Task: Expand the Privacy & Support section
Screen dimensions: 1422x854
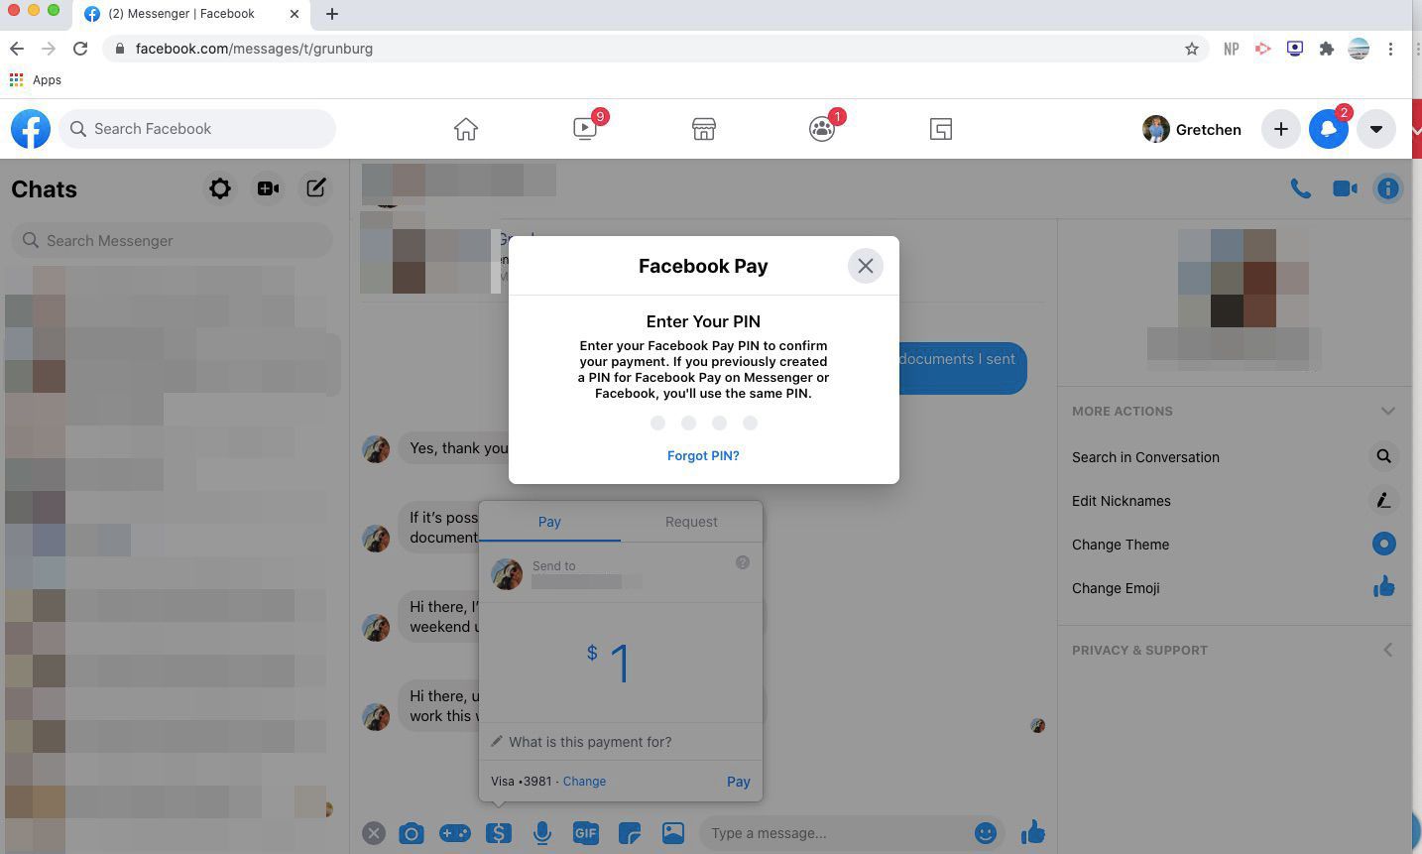Action: [1387, 650]
